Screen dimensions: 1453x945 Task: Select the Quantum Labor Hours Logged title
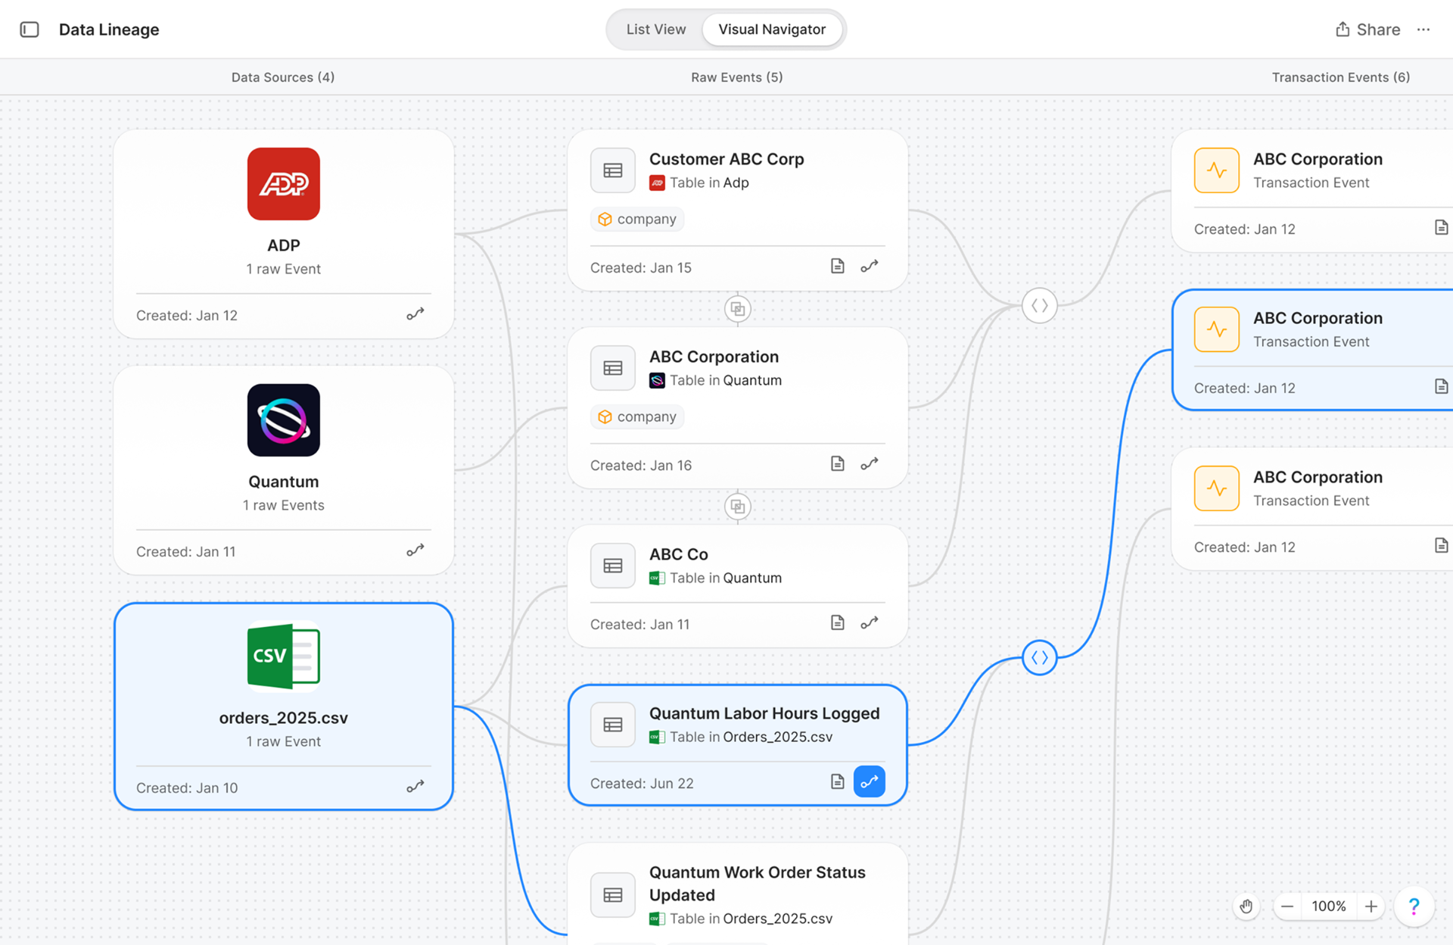(764, 713)
